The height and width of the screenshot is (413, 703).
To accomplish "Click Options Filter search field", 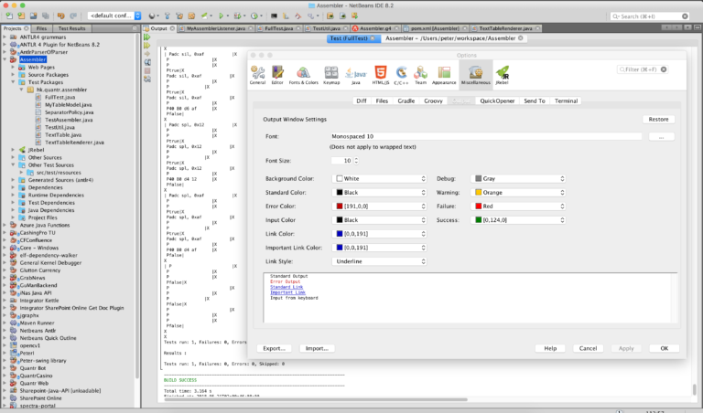I will click(643, 69).
